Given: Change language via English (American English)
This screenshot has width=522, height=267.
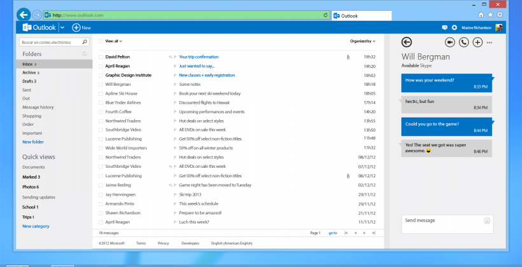Looking at the screenshot, I should point(232,243).
